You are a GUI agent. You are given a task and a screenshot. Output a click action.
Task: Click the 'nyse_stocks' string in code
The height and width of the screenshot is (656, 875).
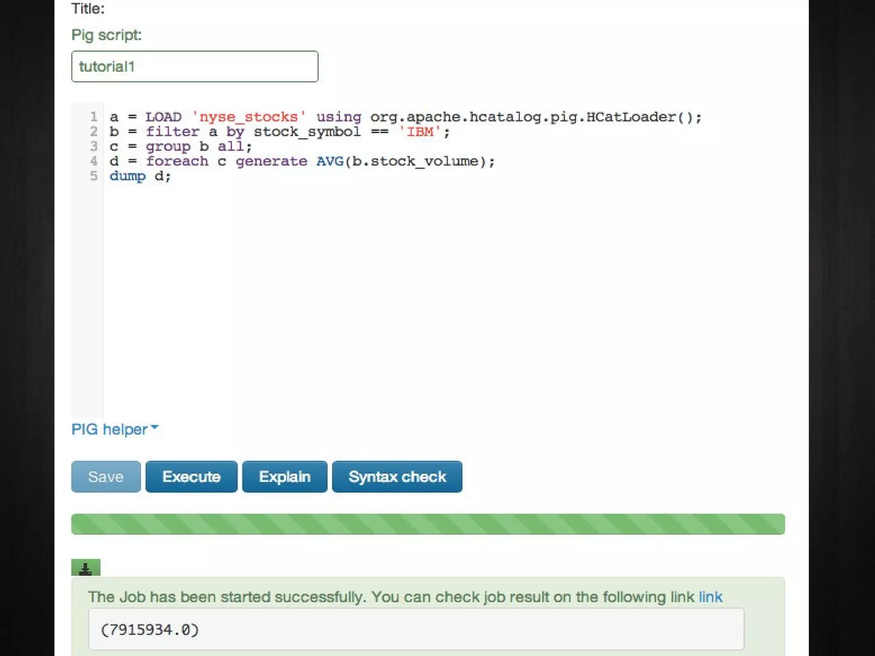coord(248,117)
